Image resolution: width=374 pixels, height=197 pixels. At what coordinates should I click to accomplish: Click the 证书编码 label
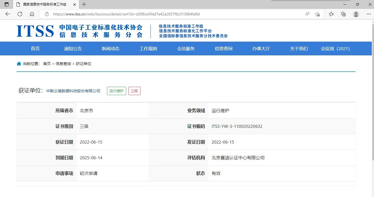[x=196, y=126]
